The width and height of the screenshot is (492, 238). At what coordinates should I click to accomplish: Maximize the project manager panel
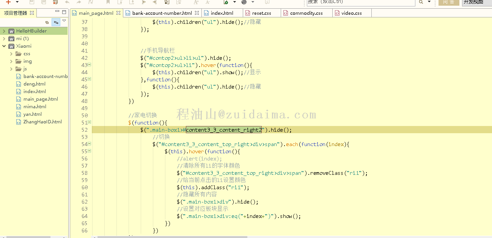coord(64,12)
